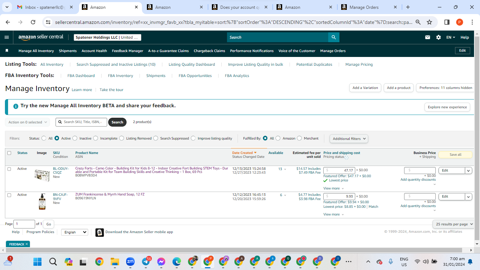Open the Seller Central hamburger menu
The image size is (480, 270).
[x=7, y=37]
